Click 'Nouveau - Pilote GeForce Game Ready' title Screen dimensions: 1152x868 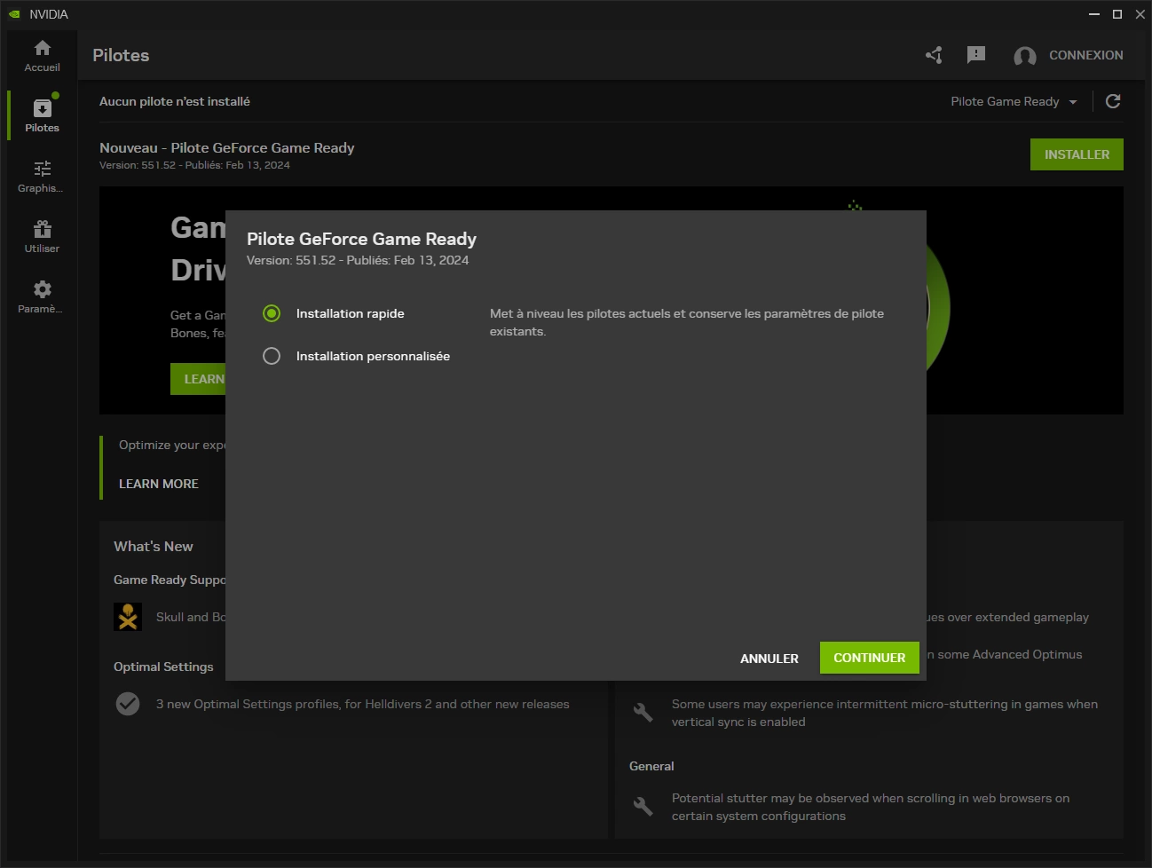click(227, 147)
